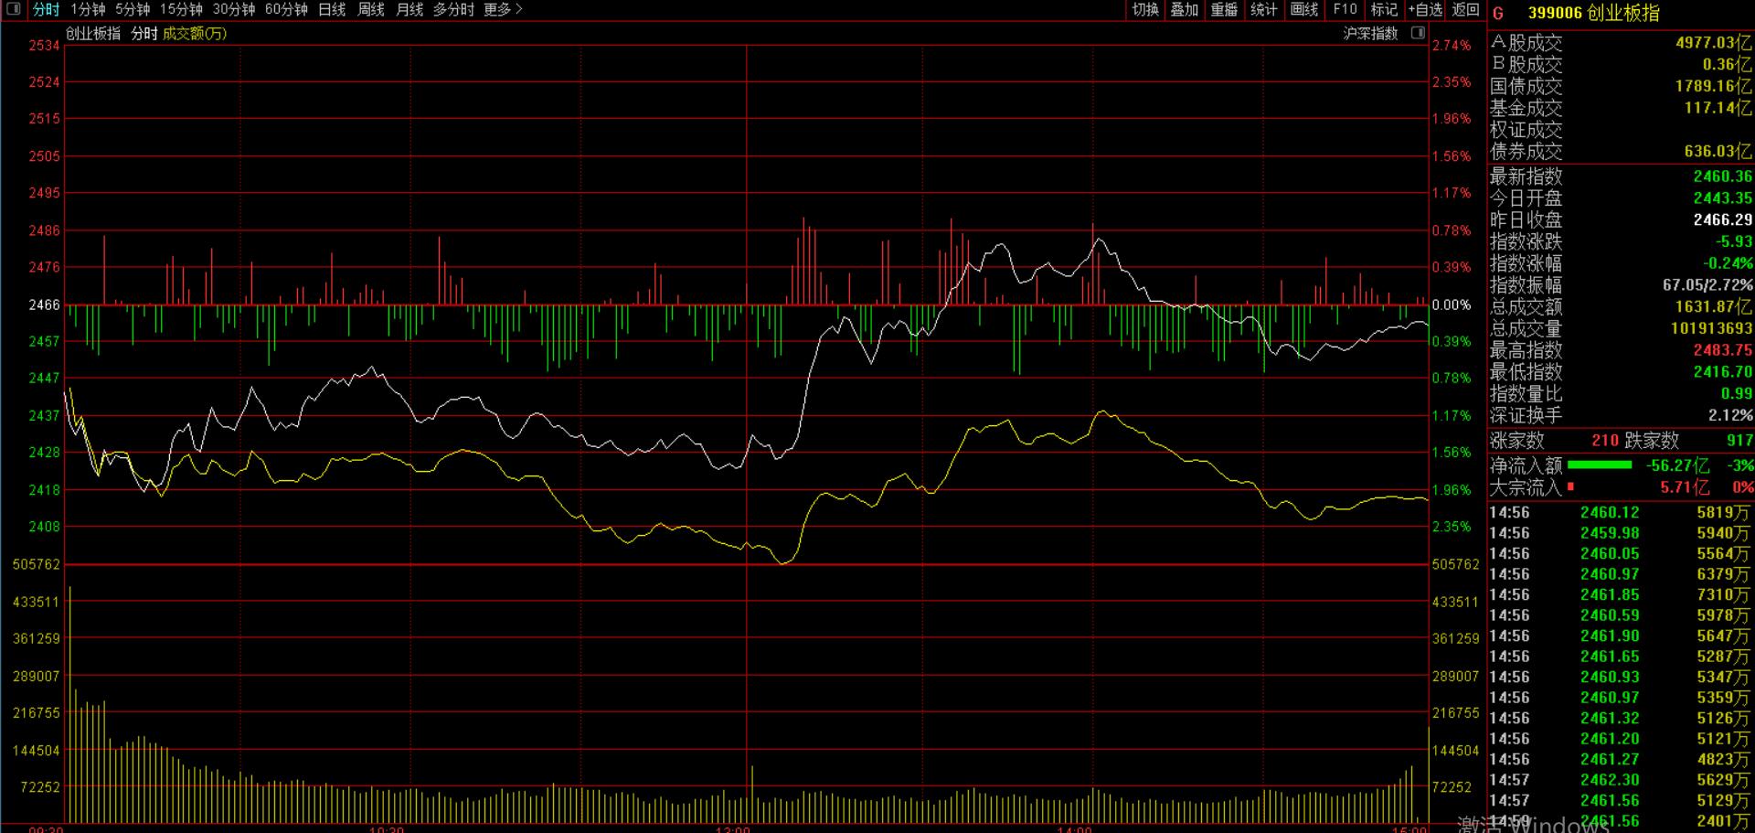The width and height of the screenshot is (1755, 833).
Task: Click the 国债成交 row
Action: [x=1621, y=86]
